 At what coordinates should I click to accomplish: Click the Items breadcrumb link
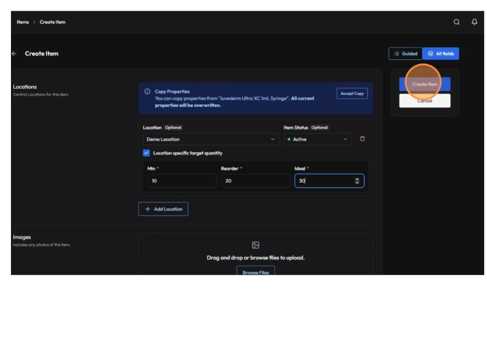tap(22, 22)
